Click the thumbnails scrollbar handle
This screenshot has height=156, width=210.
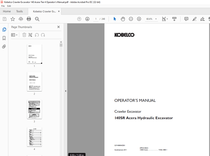point(61,45)
